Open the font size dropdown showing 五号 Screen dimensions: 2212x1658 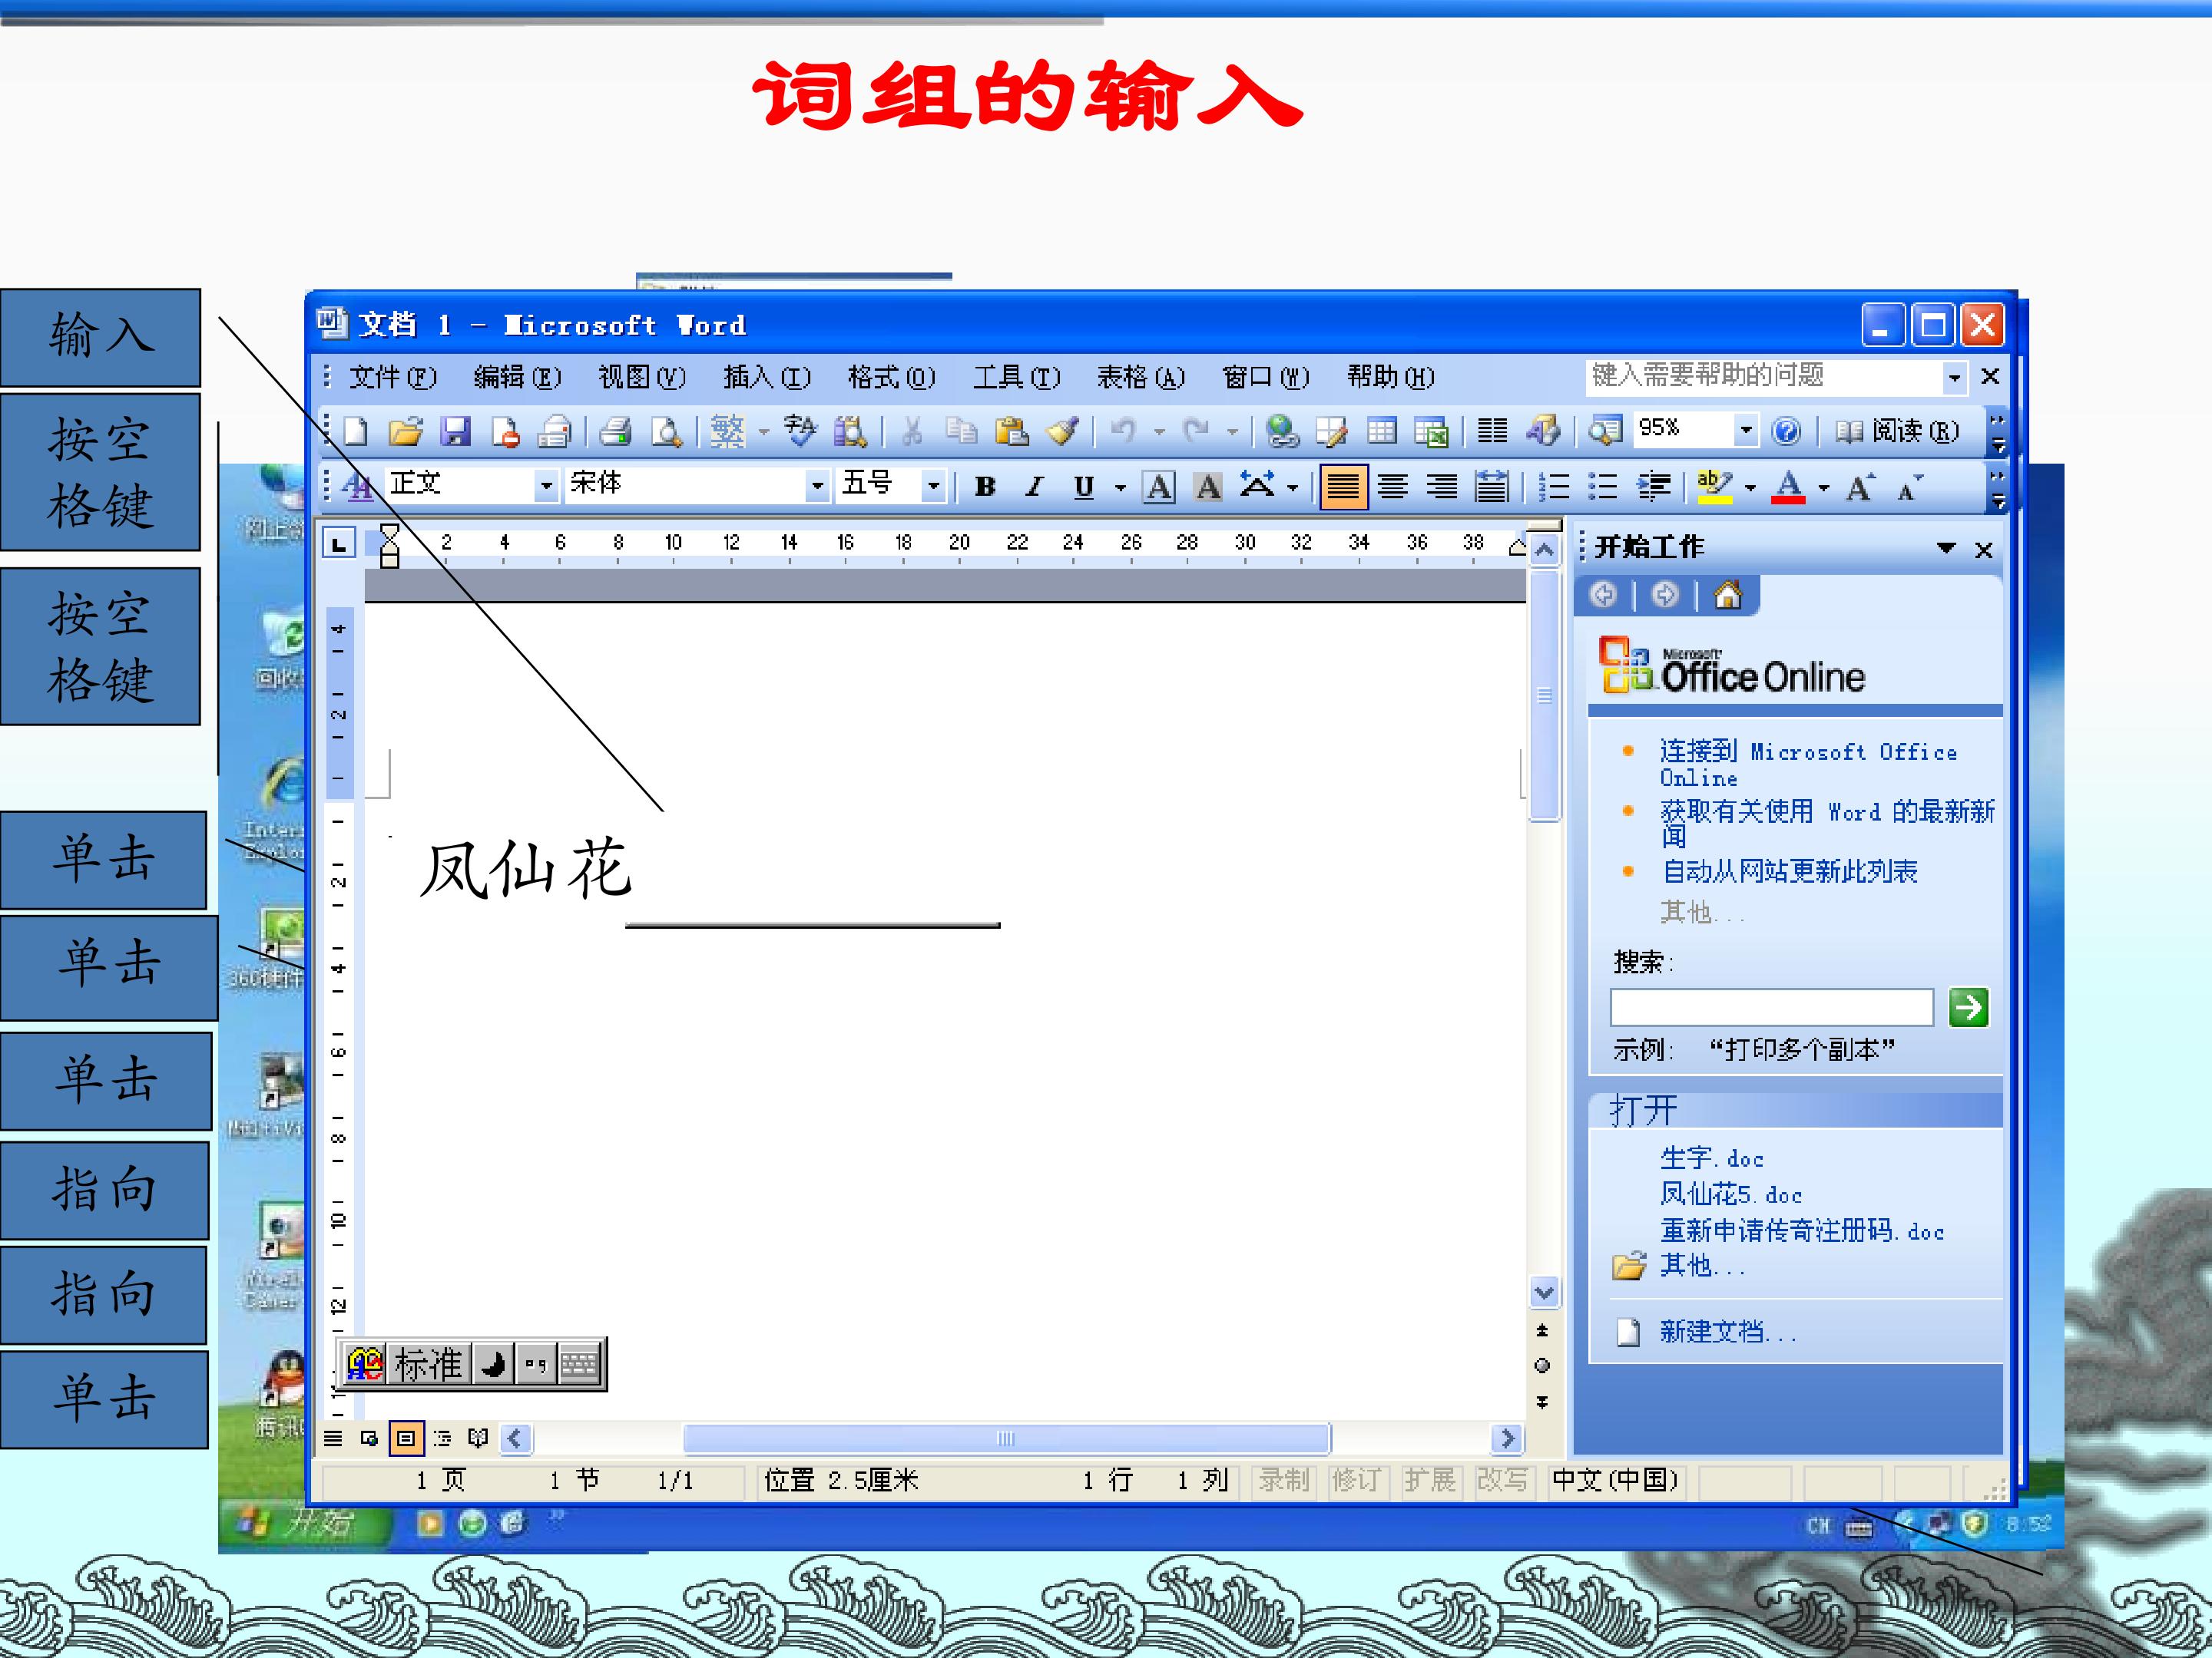click(933, 486)
